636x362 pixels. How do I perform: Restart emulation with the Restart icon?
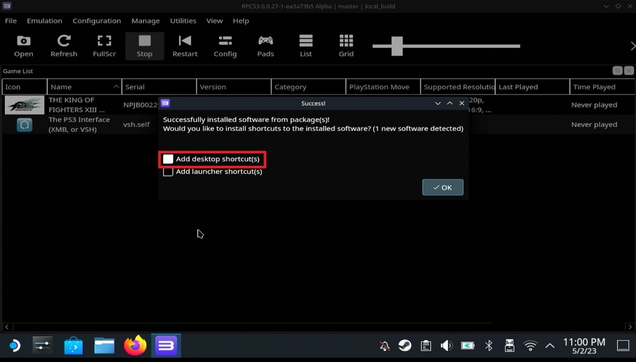(x=184, y=46)
